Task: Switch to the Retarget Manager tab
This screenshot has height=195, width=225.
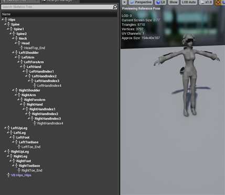Action: click(59, 1)
